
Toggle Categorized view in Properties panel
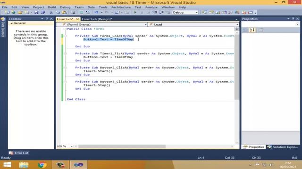(245, 30)
